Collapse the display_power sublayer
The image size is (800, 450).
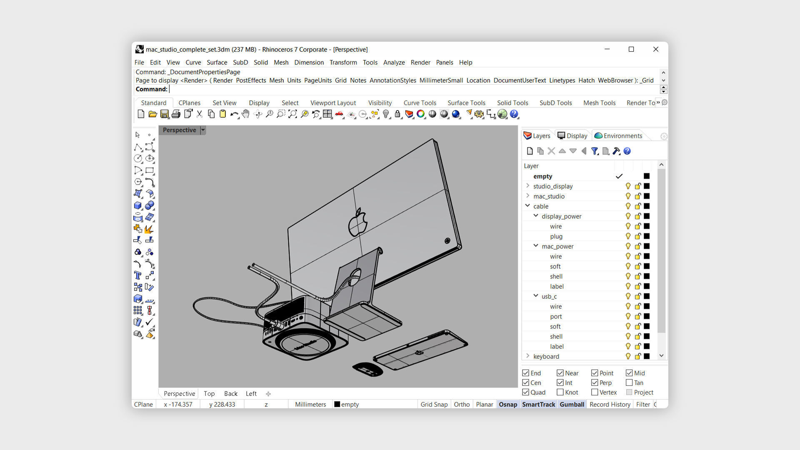536,216
